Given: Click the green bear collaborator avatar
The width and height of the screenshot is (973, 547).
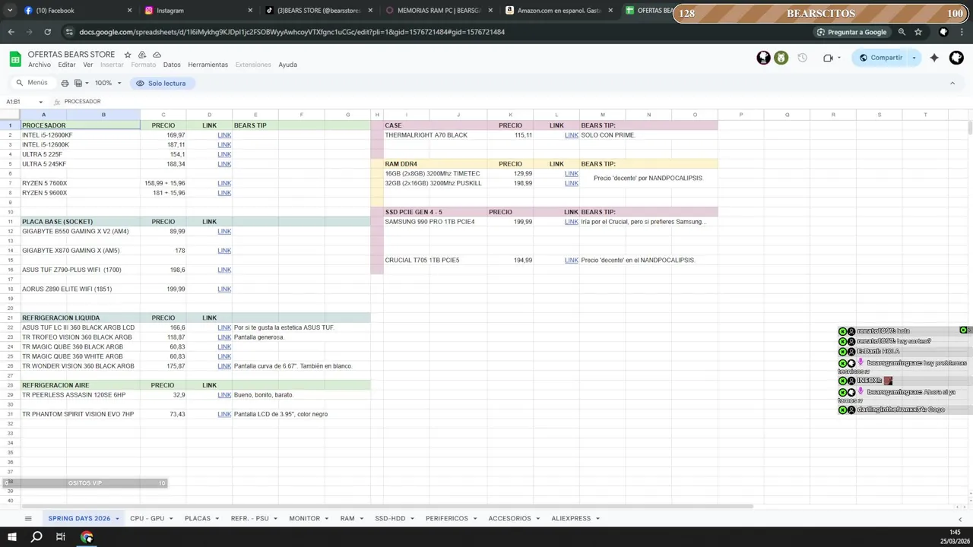Looking at the screenshot, I should click(781, 58).
